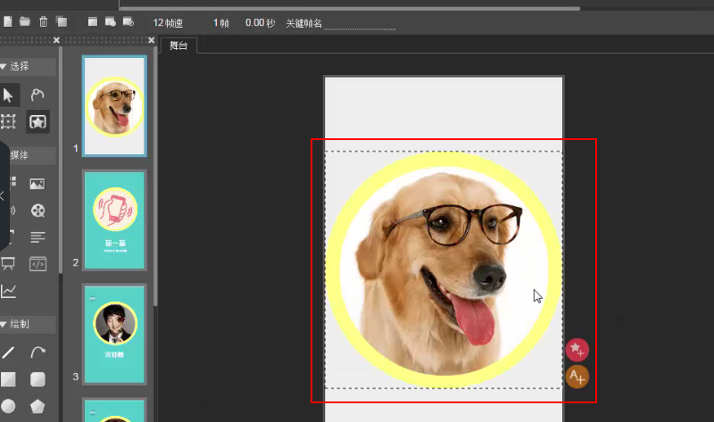Viewport: 714px width, 422px height.
Task: Insert a slideshow presentation element
Action: 8,264
